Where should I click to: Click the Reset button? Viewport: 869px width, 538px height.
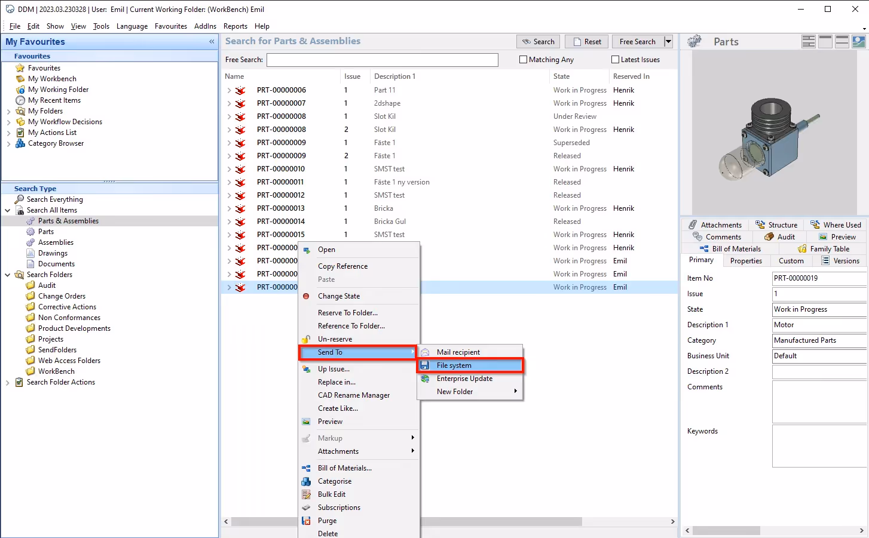pos(586,41)
